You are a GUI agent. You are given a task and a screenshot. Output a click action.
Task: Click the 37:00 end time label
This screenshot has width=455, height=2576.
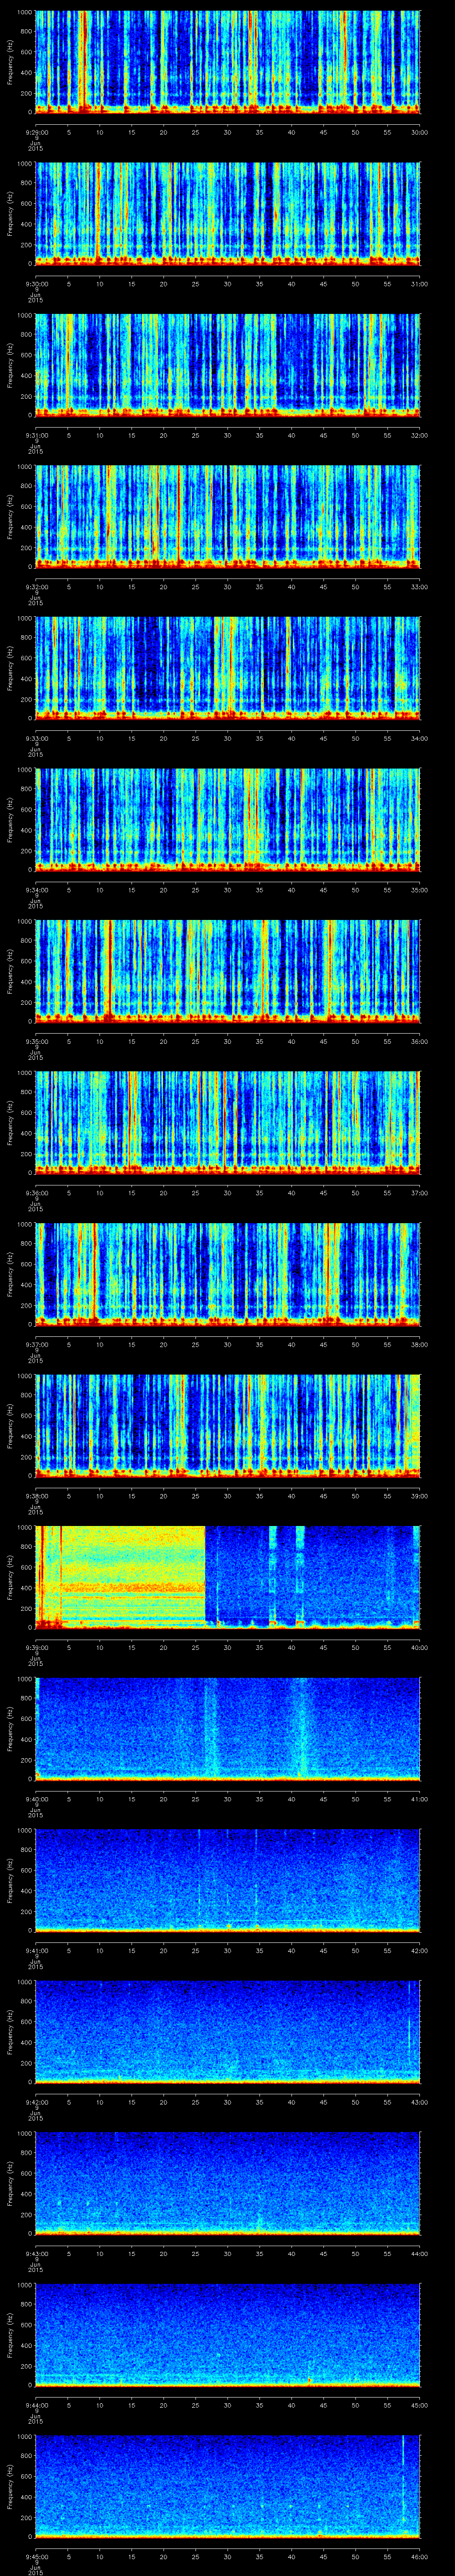coord(419,1192)
